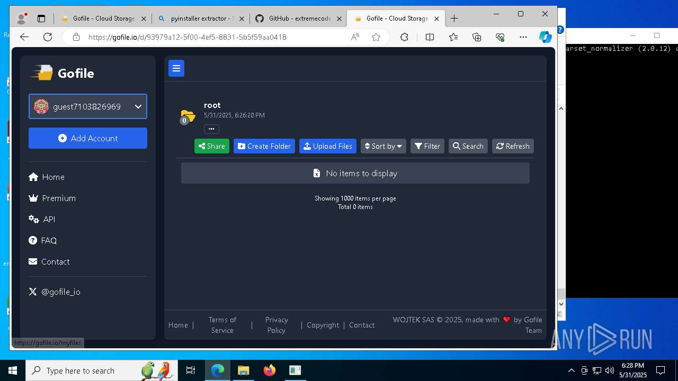Screen dimensions: 678x381
Task: Open the Settings and more ellipsis
Action: (523, 37)
